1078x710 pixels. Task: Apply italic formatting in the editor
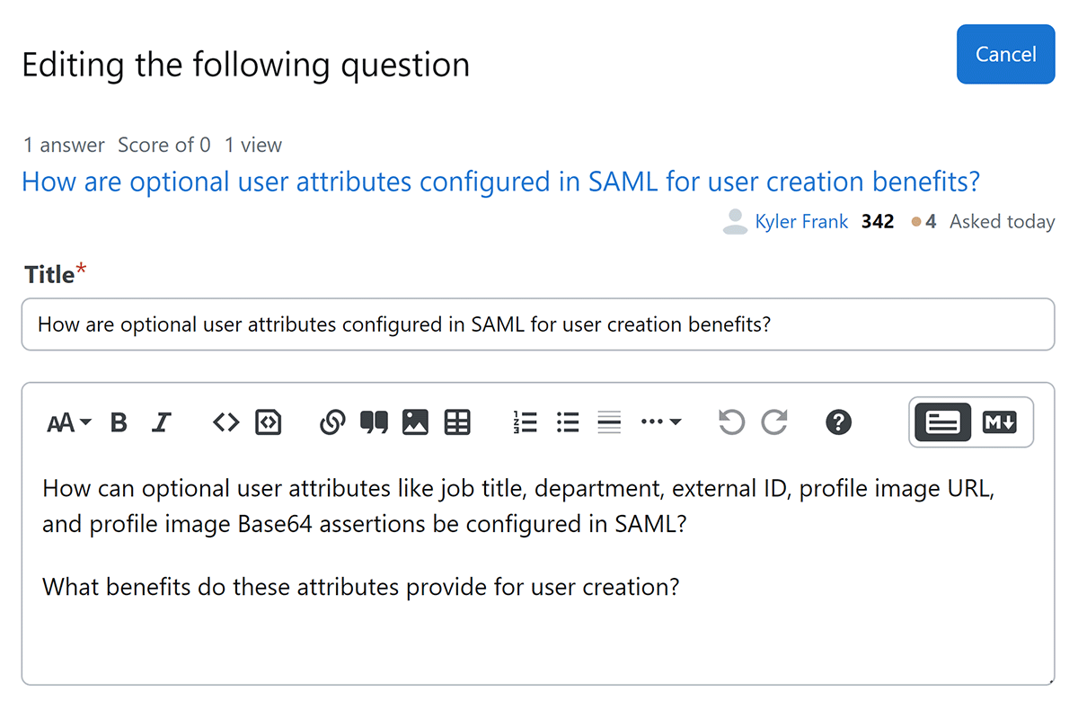pos(162,422)
